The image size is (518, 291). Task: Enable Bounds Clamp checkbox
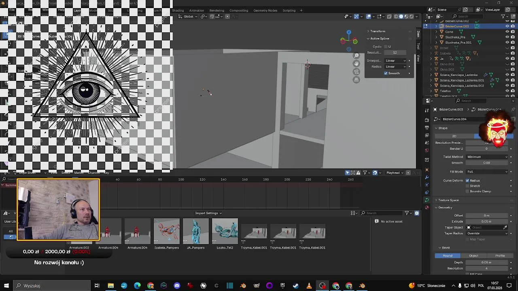click(467, 191)
